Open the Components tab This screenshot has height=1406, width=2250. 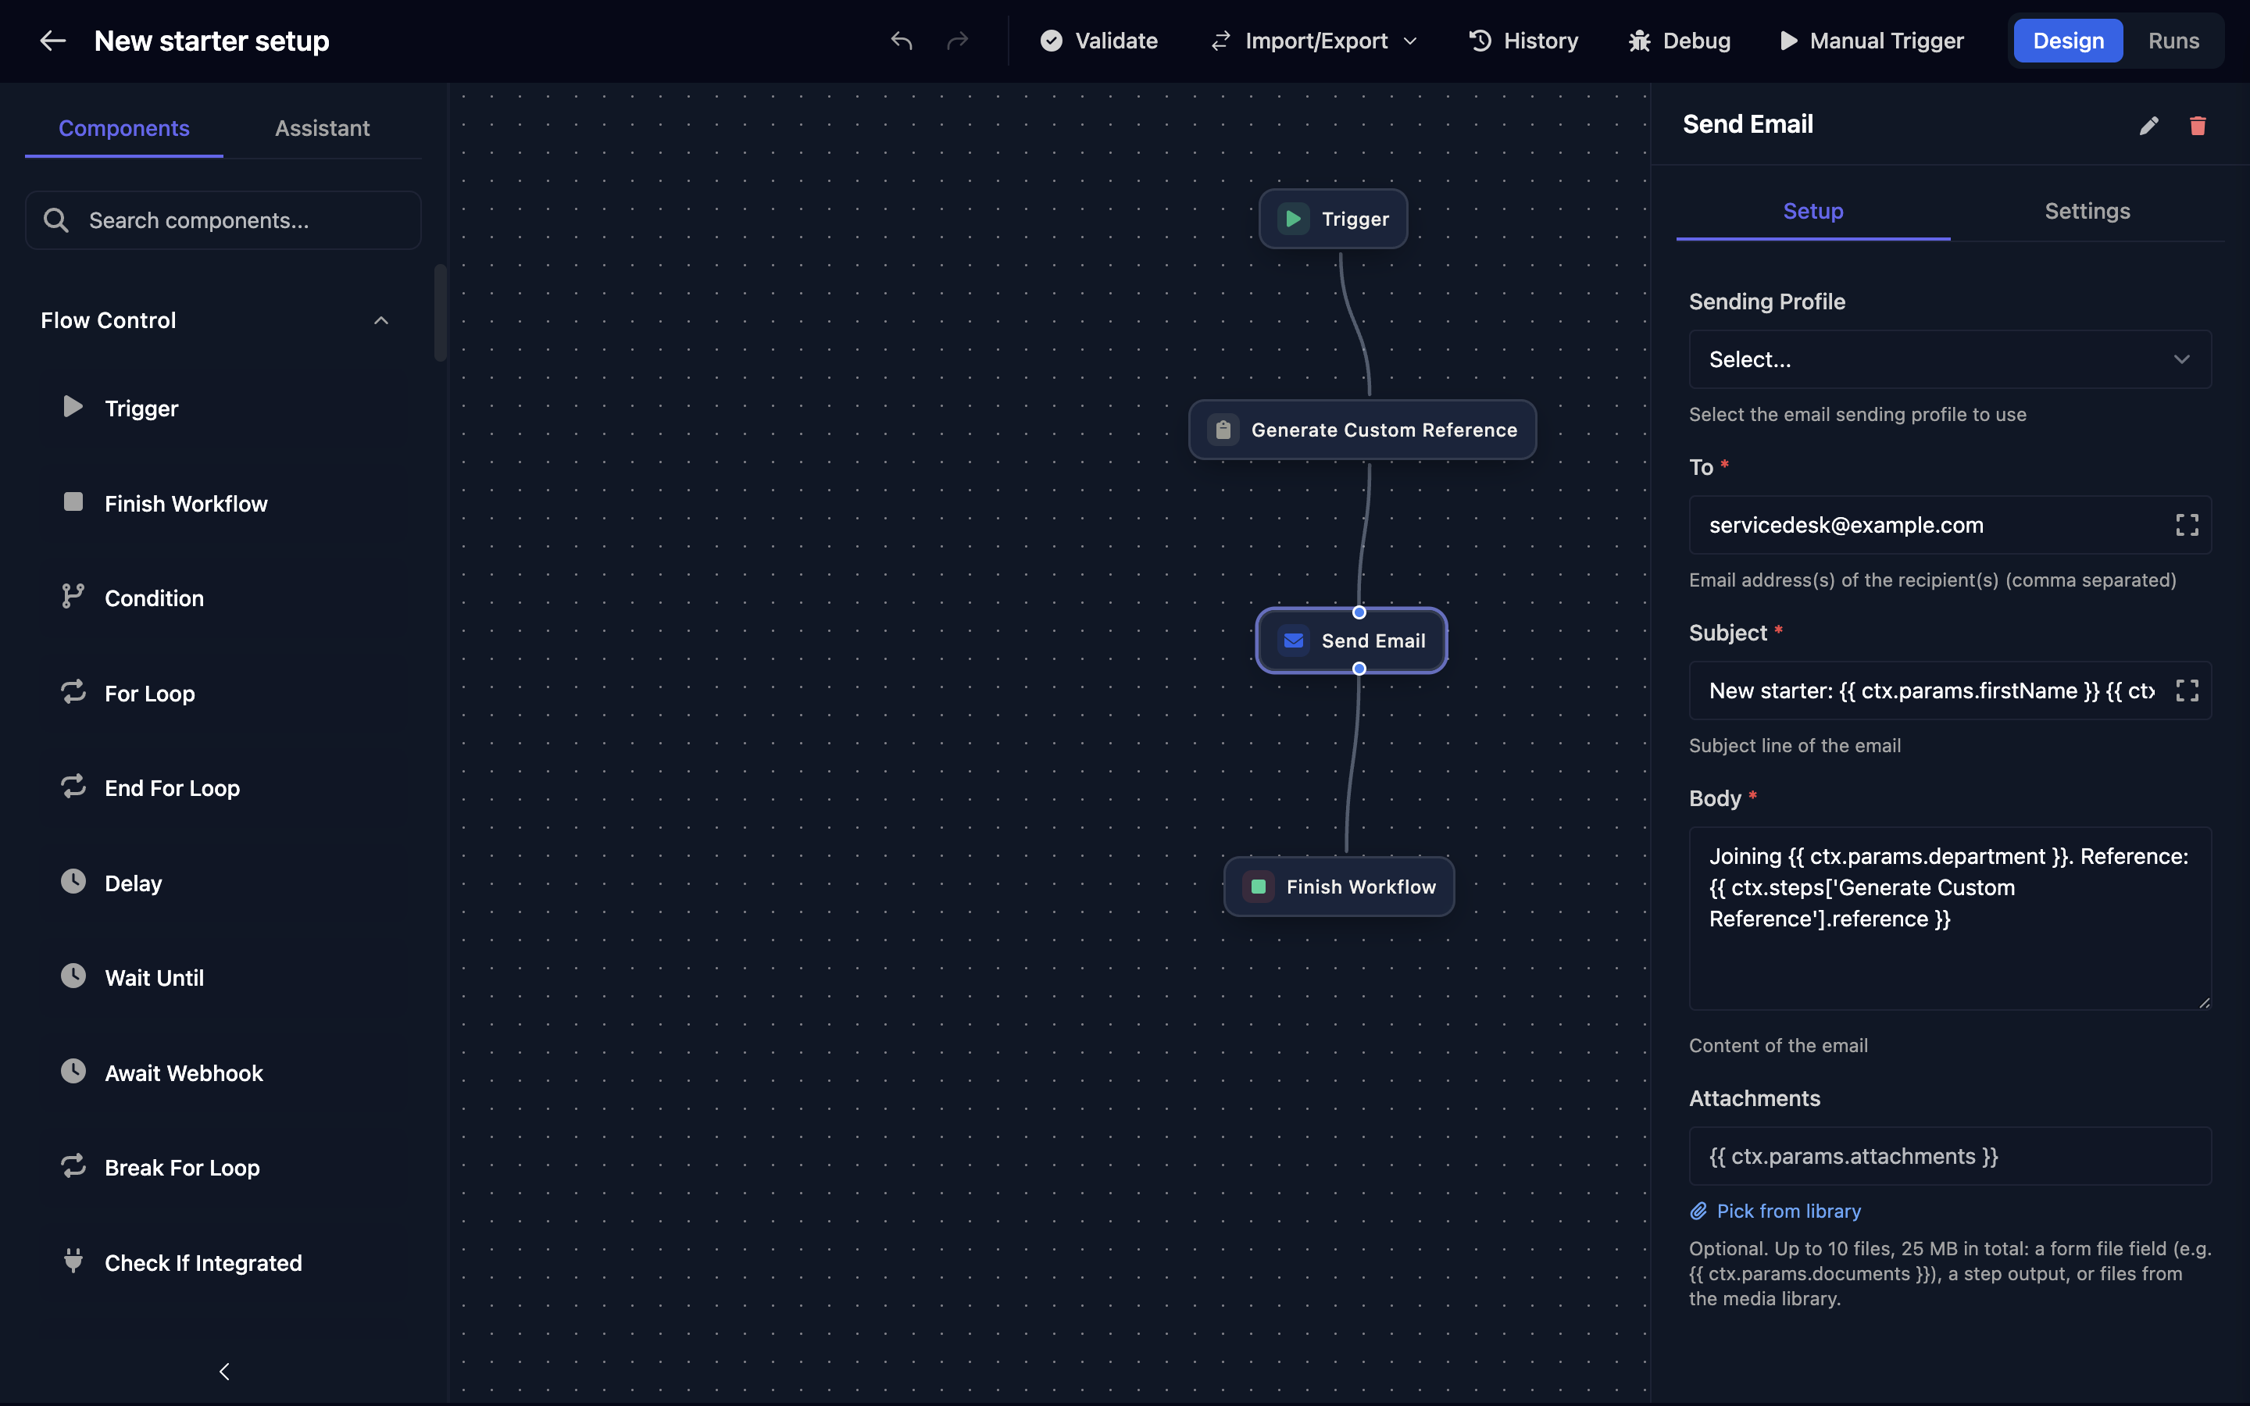tap(123, 128)
